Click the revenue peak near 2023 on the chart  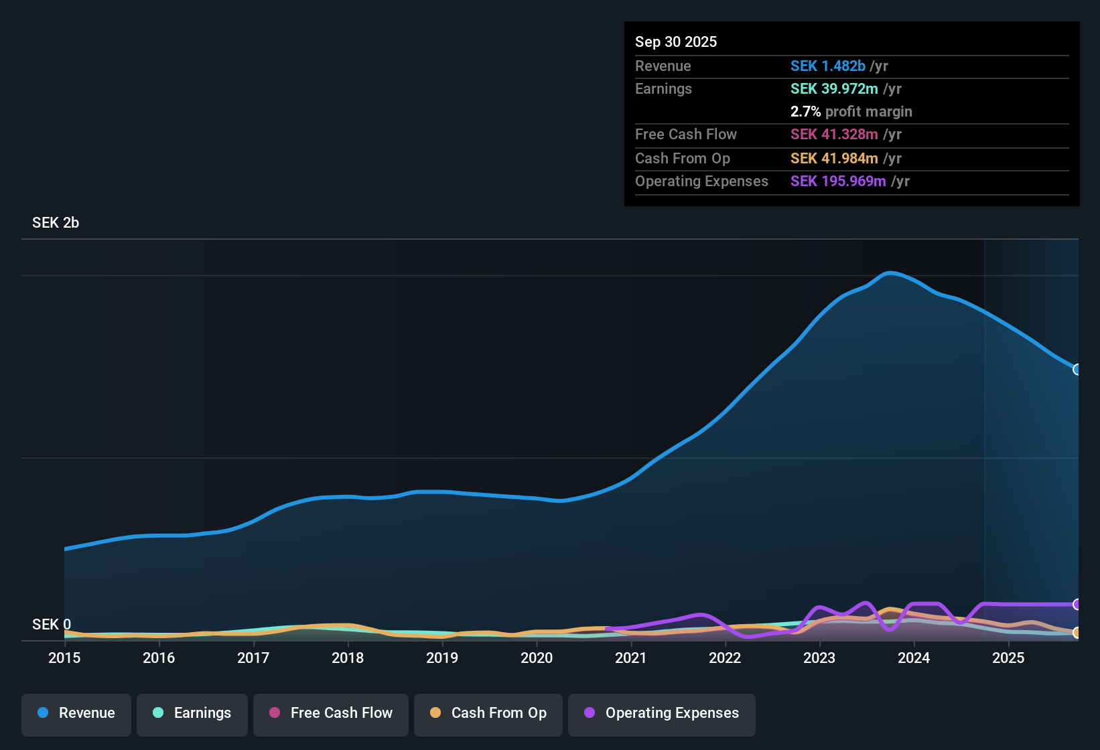891,273
